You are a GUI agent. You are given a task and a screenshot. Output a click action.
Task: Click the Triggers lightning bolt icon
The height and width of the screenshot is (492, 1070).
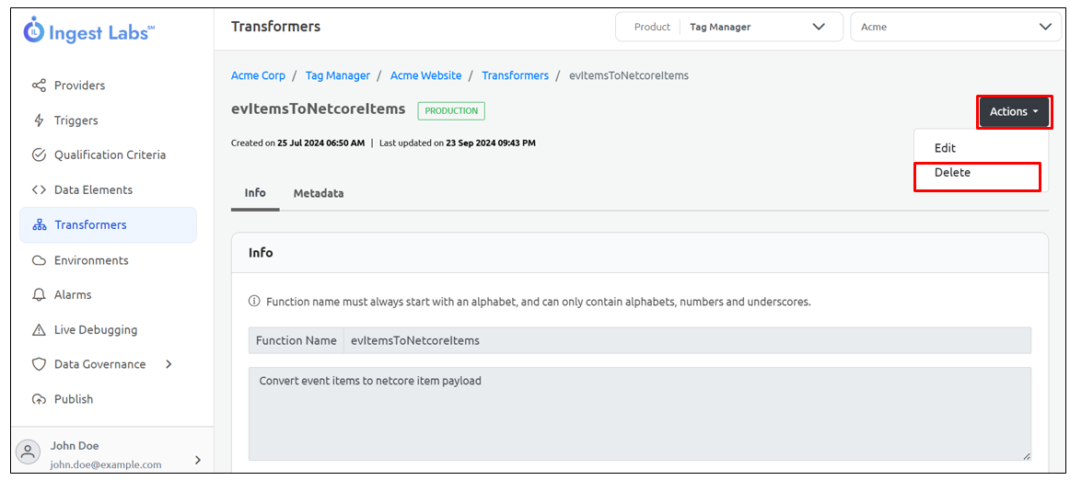click(x=39, y=120)
